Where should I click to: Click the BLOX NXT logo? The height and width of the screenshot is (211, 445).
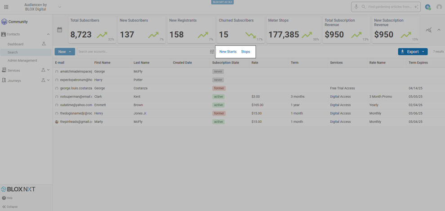(18, 189)
